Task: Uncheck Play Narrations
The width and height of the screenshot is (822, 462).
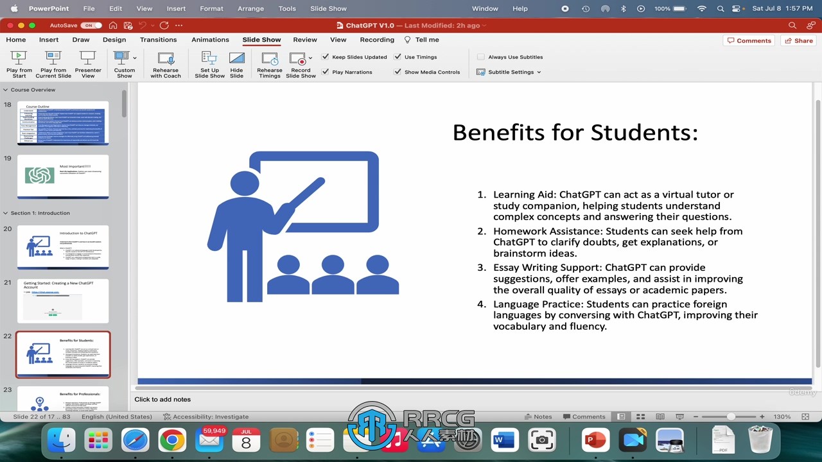Action: pyautogui.click(x=325, y=72)
